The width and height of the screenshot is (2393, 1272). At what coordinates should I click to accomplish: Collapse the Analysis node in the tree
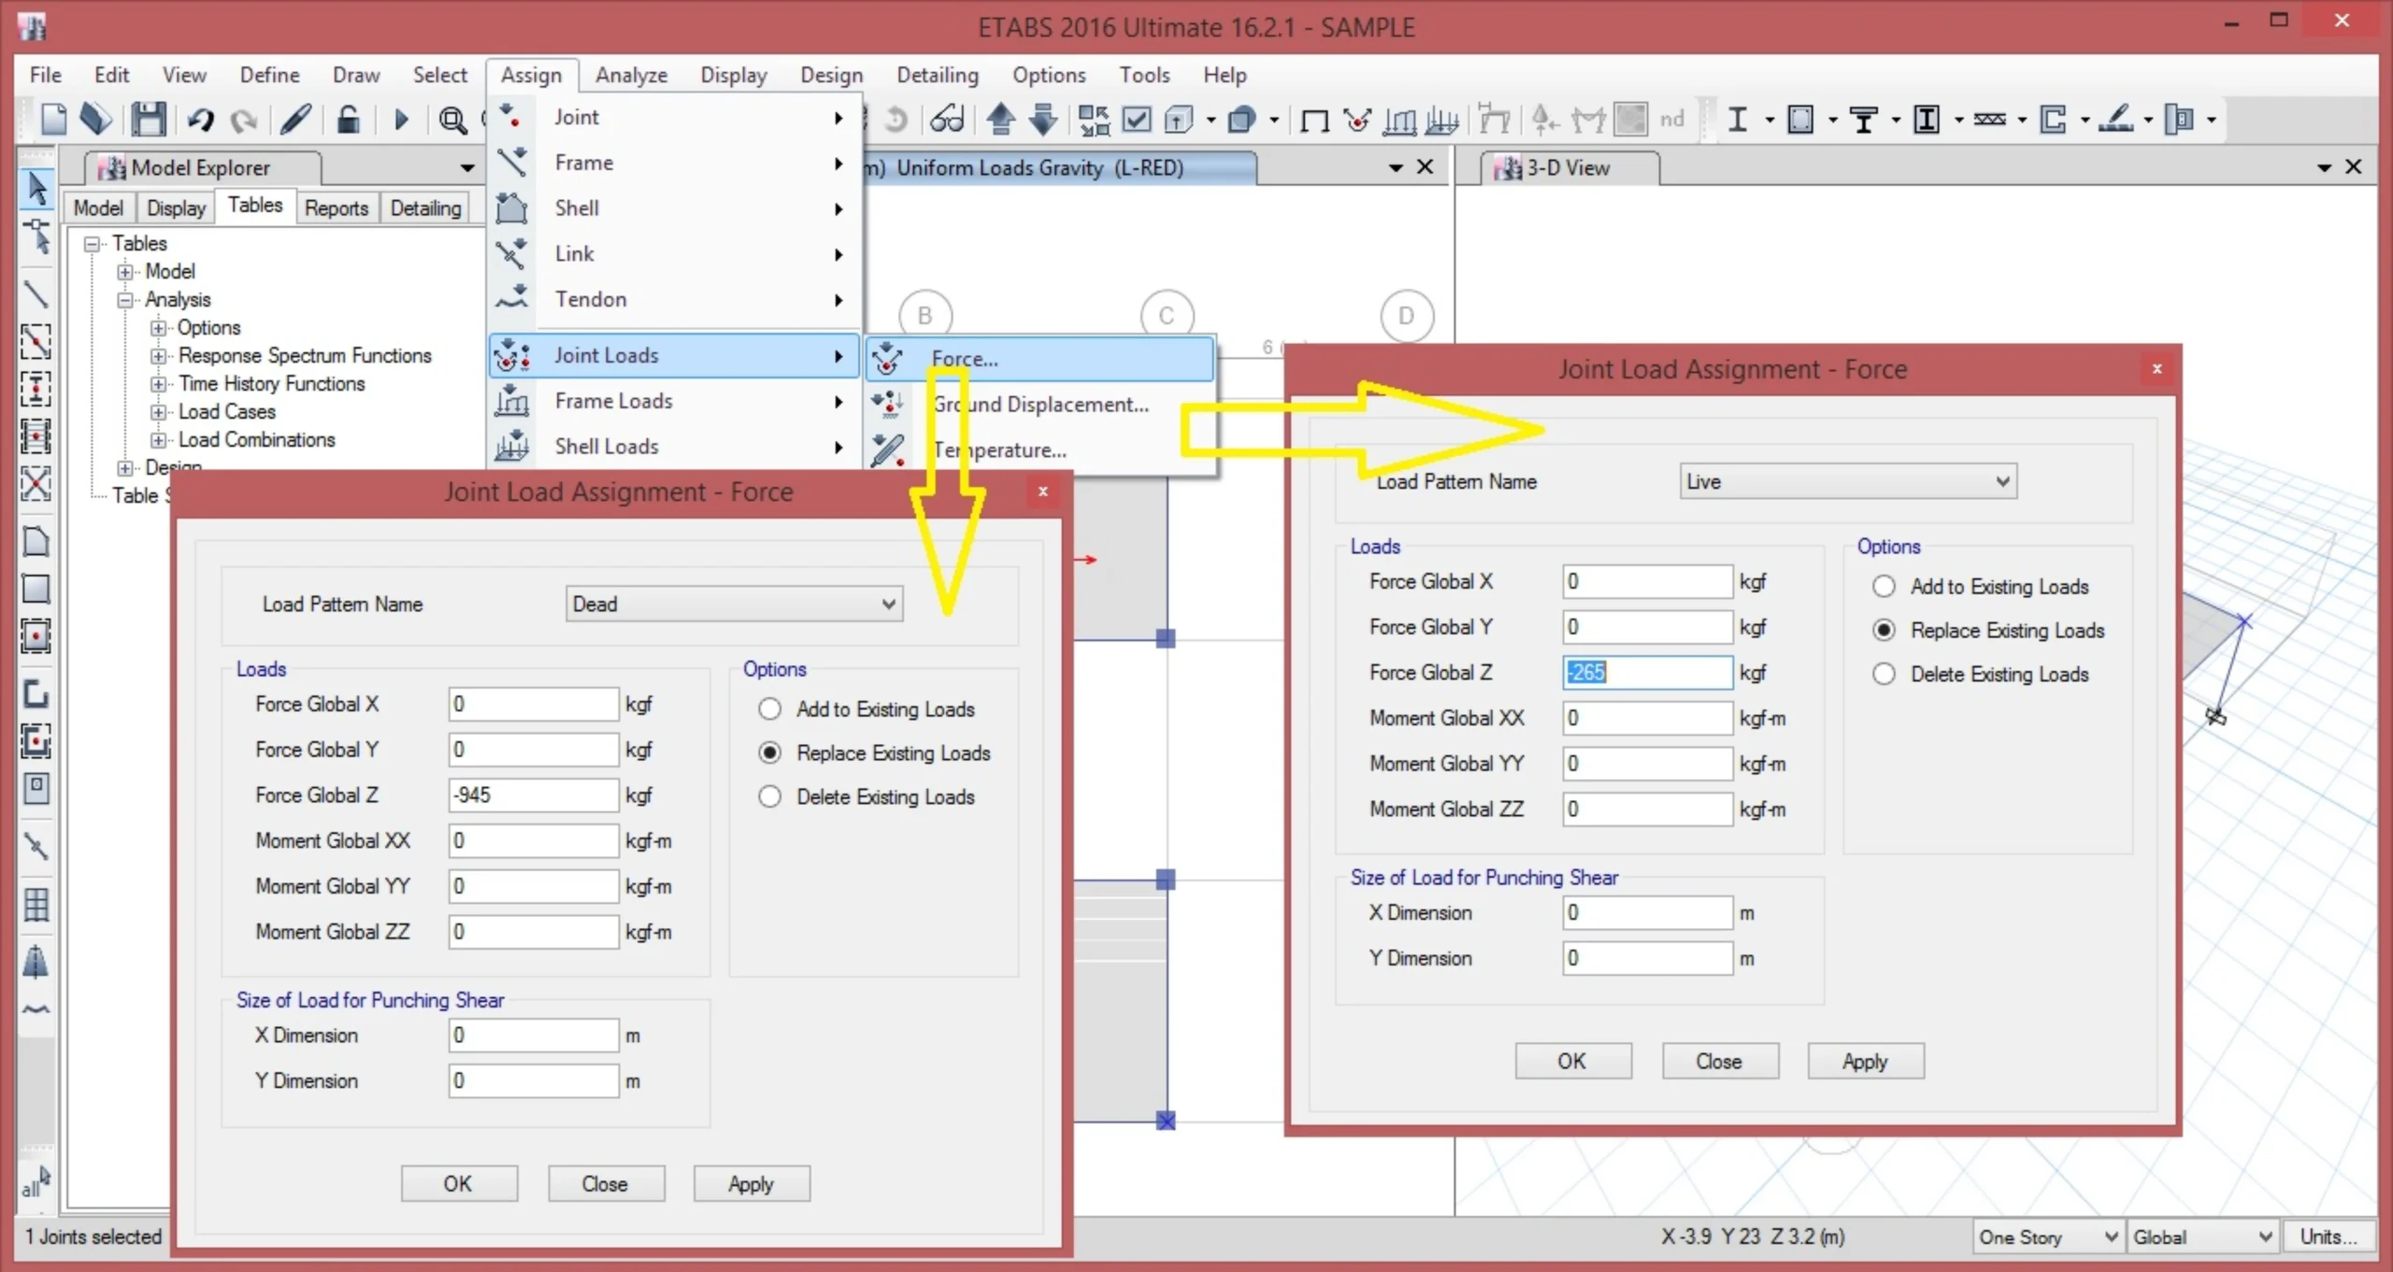[x=124, y=300]
